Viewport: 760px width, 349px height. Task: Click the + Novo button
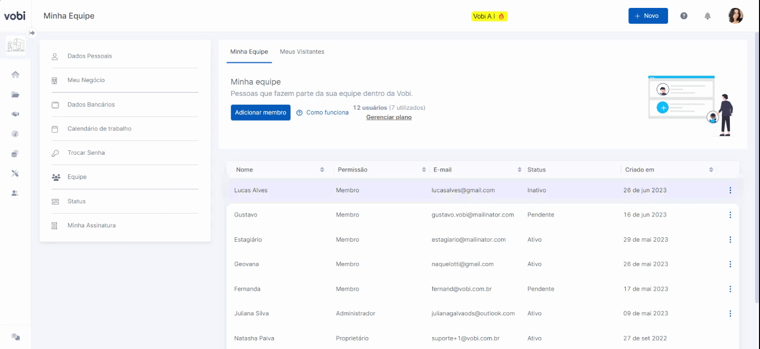(x=648, y=16)
